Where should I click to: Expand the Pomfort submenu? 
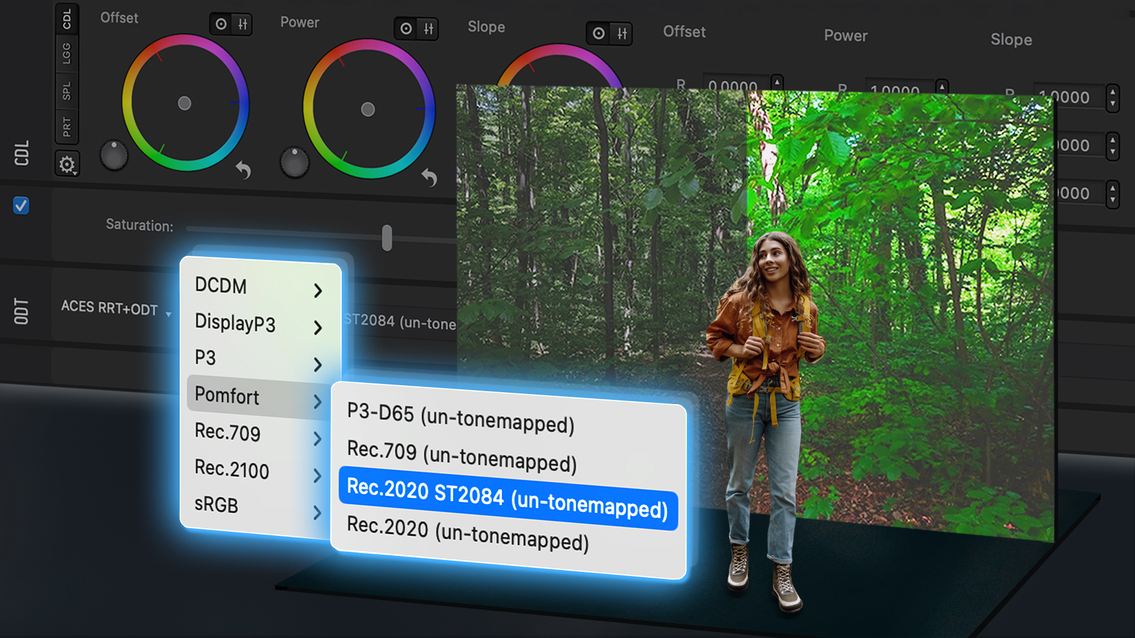[x=259, y=397]
